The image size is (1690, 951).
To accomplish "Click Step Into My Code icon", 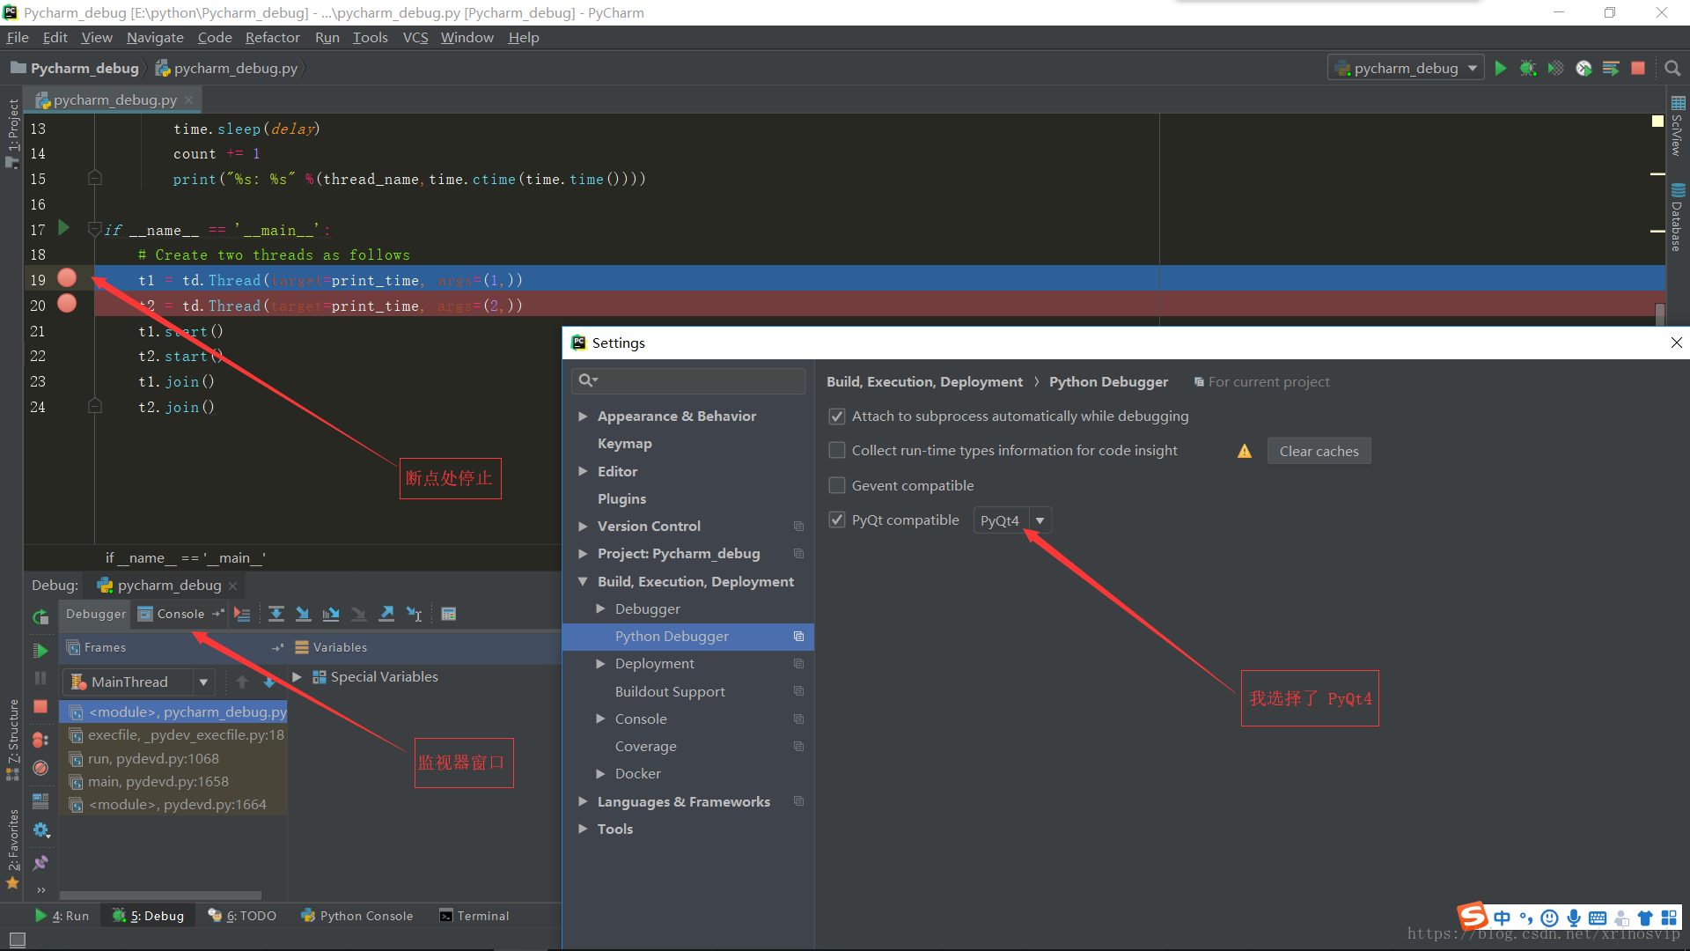I will (x=331, y=614).
